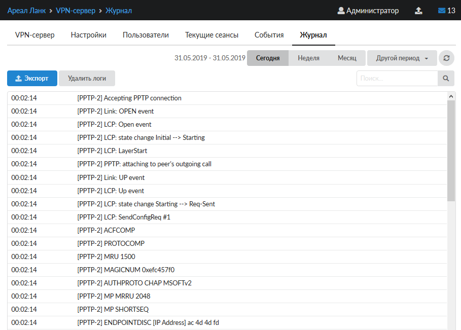Click the refresh icon button
Viewport: 461px width, 330px height.
[446, 58]
